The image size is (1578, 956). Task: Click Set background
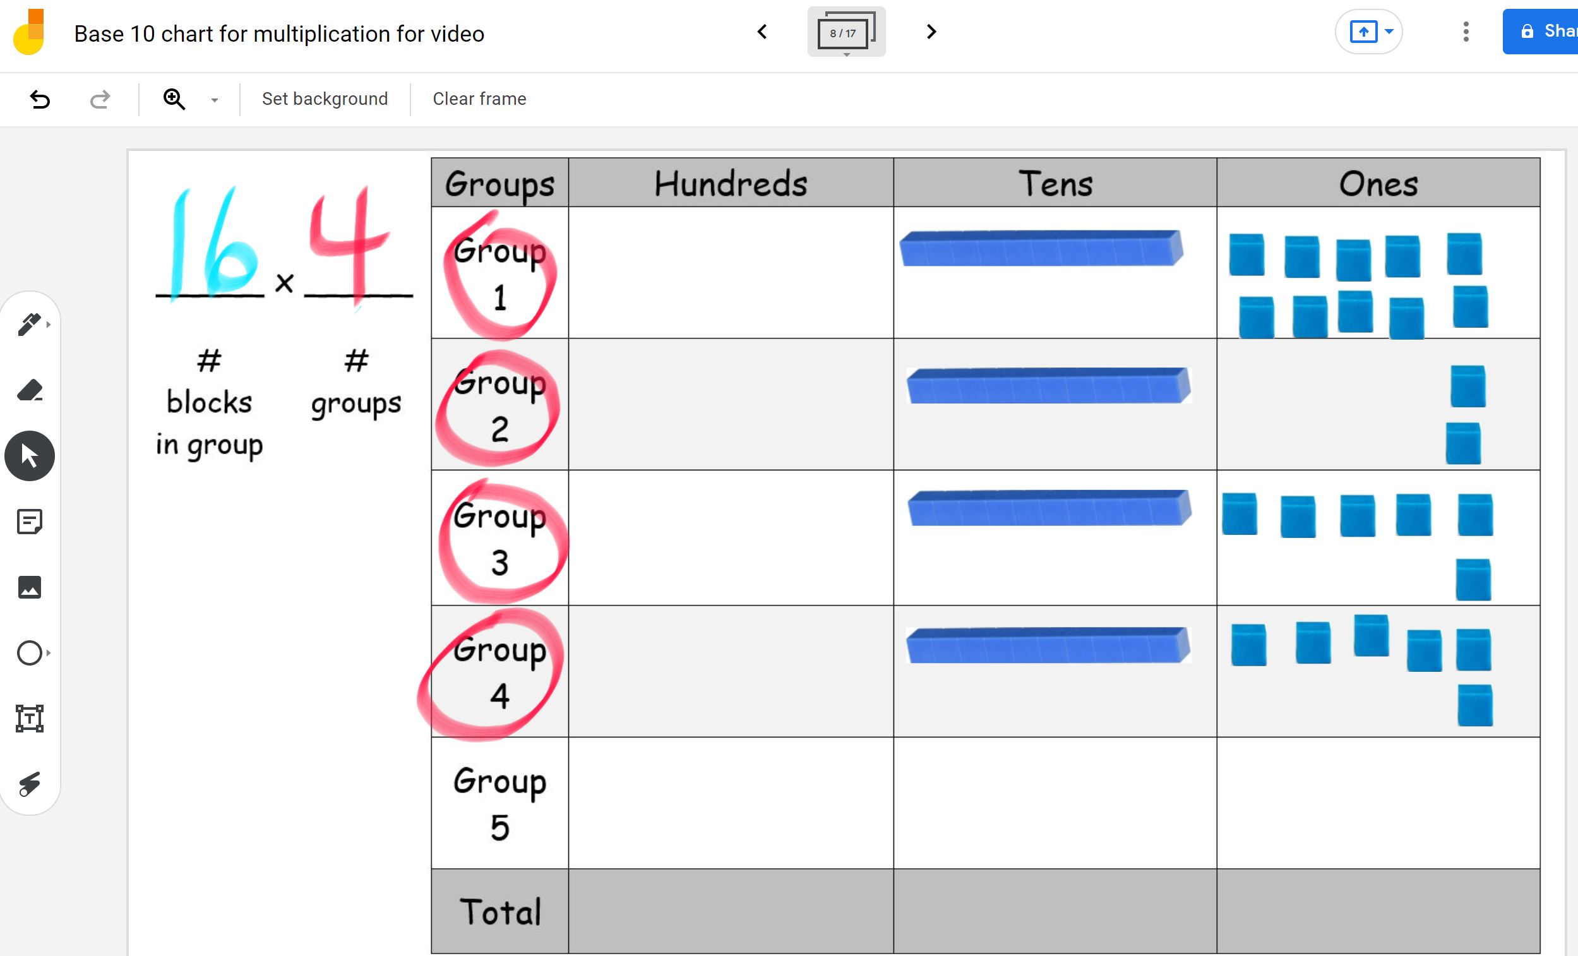325,99
